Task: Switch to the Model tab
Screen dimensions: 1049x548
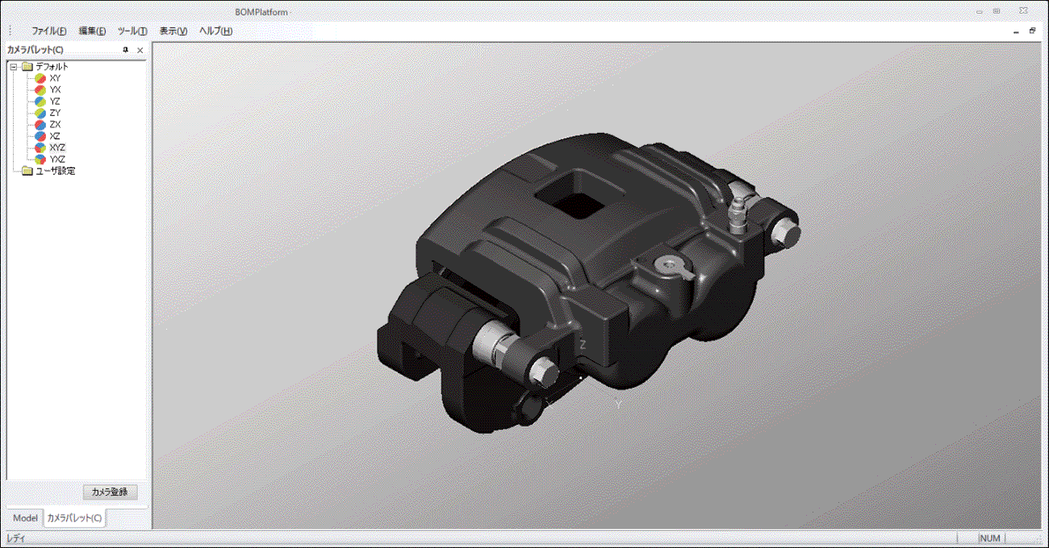Action: pos(25,517)
